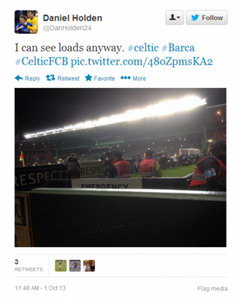239x297 pixels.
Task: Click the Twitter bird icon in Follow button
Action: 195,17
